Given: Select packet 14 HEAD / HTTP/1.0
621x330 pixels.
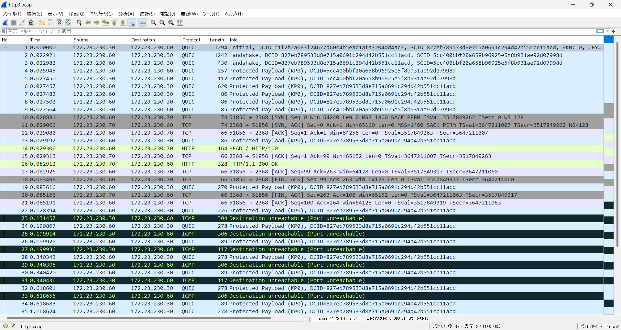Looking at the screenshot, I should pyautogui.click(x=302, y=148).
